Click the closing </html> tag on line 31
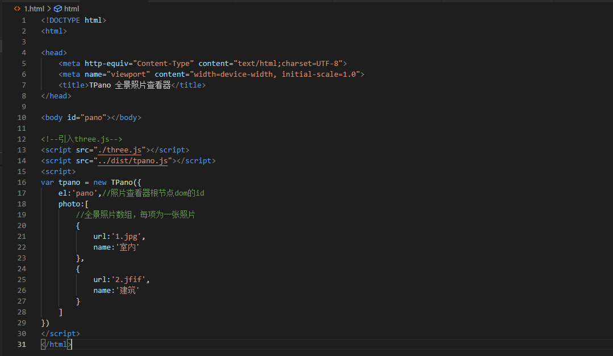Image resolution: width=613 pixels, height=356 pixels. tap(56, 345)
